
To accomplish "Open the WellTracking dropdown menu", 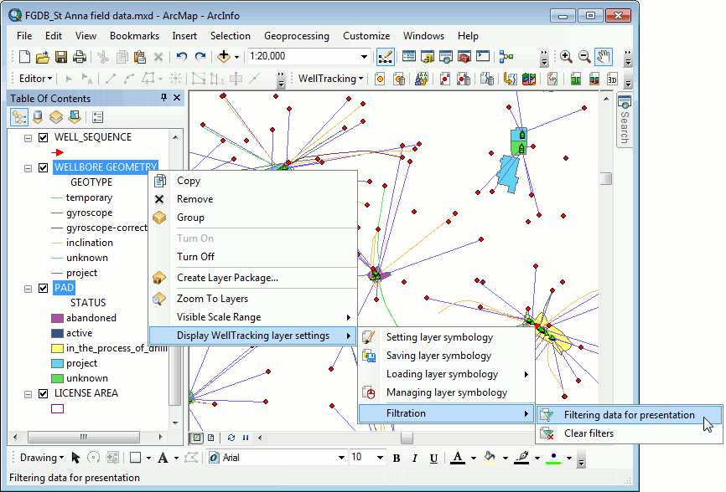I will (330, 79).
